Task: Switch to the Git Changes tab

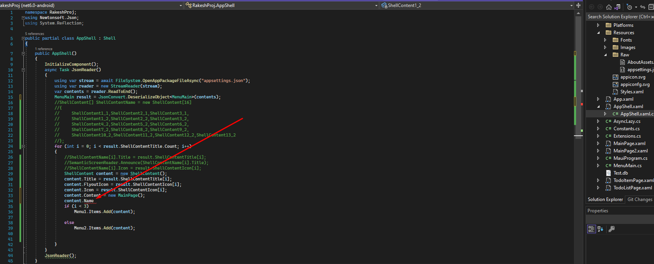Action: (640, 199)
